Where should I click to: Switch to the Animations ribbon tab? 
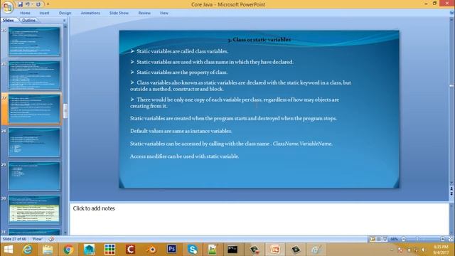pos(90,13)
